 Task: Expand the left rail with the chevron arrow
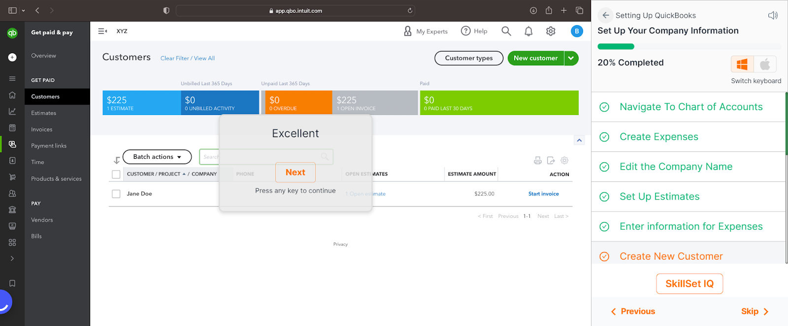click(12, 259)
